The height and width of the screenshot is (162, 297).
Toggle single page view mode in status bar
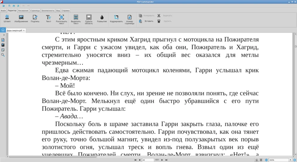(x=257, y=160)
